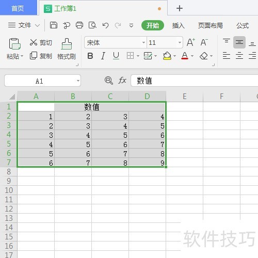The image size is (258, 258).
Task: Open Print Preview icon
Action: [x=92, y=25]
